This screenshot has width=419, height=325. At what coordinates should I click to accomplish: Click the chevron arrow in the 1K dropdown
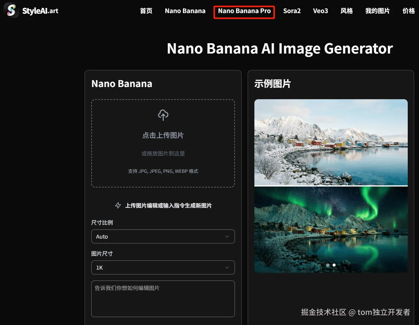pos(227,267)
